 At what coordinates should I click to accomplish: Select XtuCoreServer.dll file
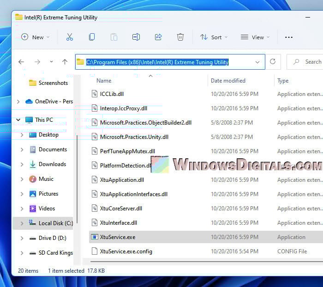[121, 208]
